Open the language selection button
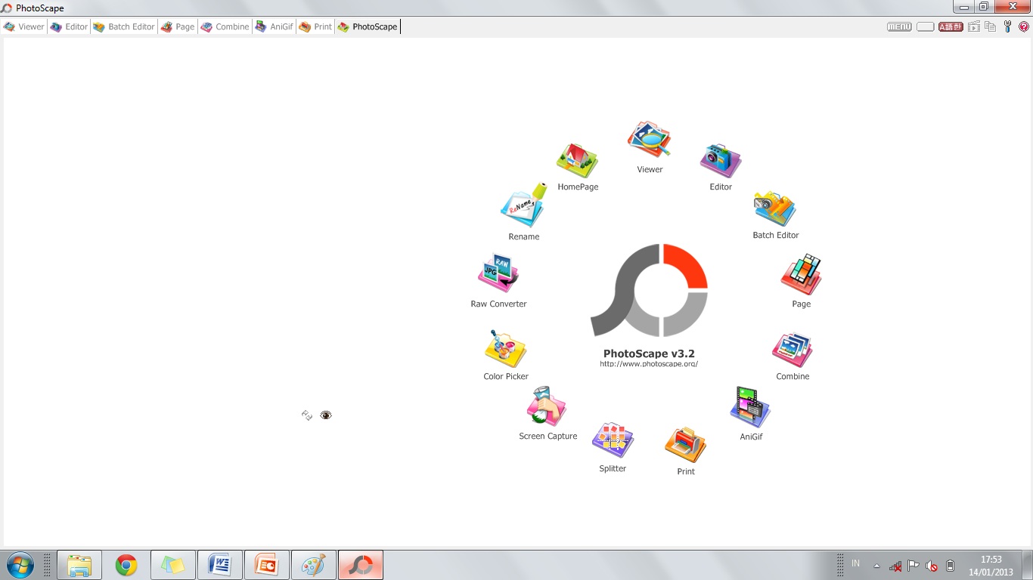The image size is (1033, 580). pyautogui.click(x=951, y=26)
